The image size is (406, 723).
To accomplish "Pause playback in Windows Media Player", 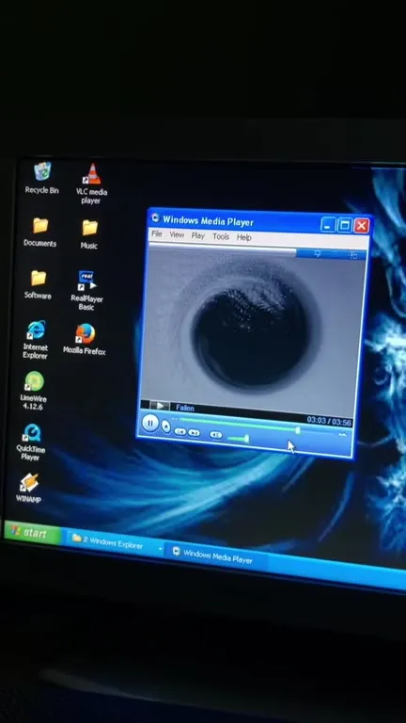I will click(x=149, y=423).
